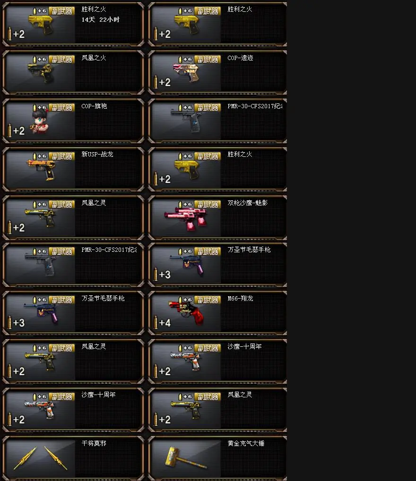Image resolution: width=416 pixels, height=481 pixels.
Task: Open the PMR-30-CFS2017 item name in right column
Action: 255,106
